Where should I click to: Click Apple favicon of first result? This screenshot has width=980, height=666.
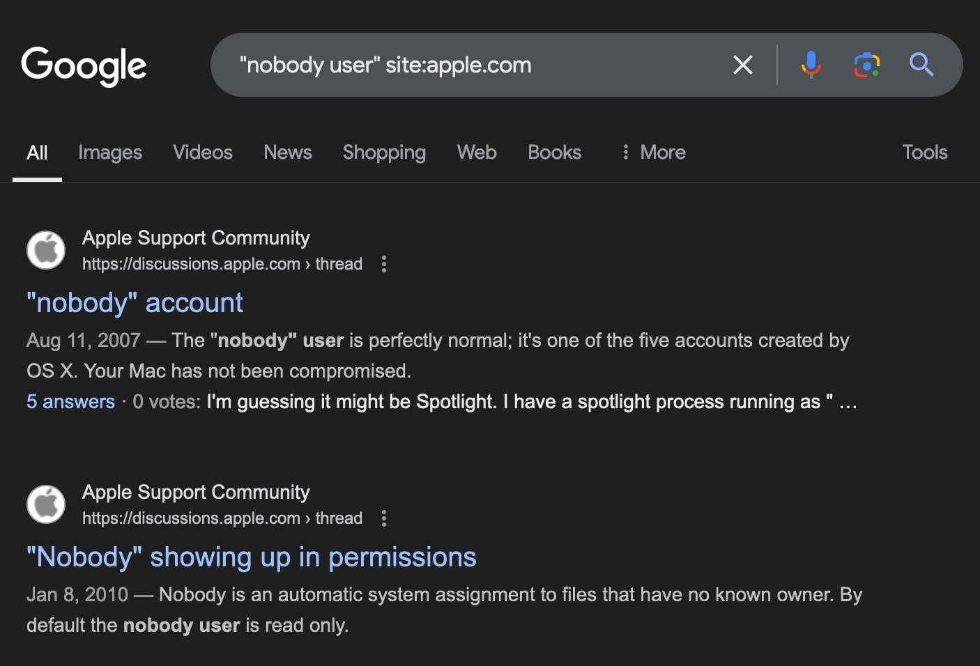46,250
